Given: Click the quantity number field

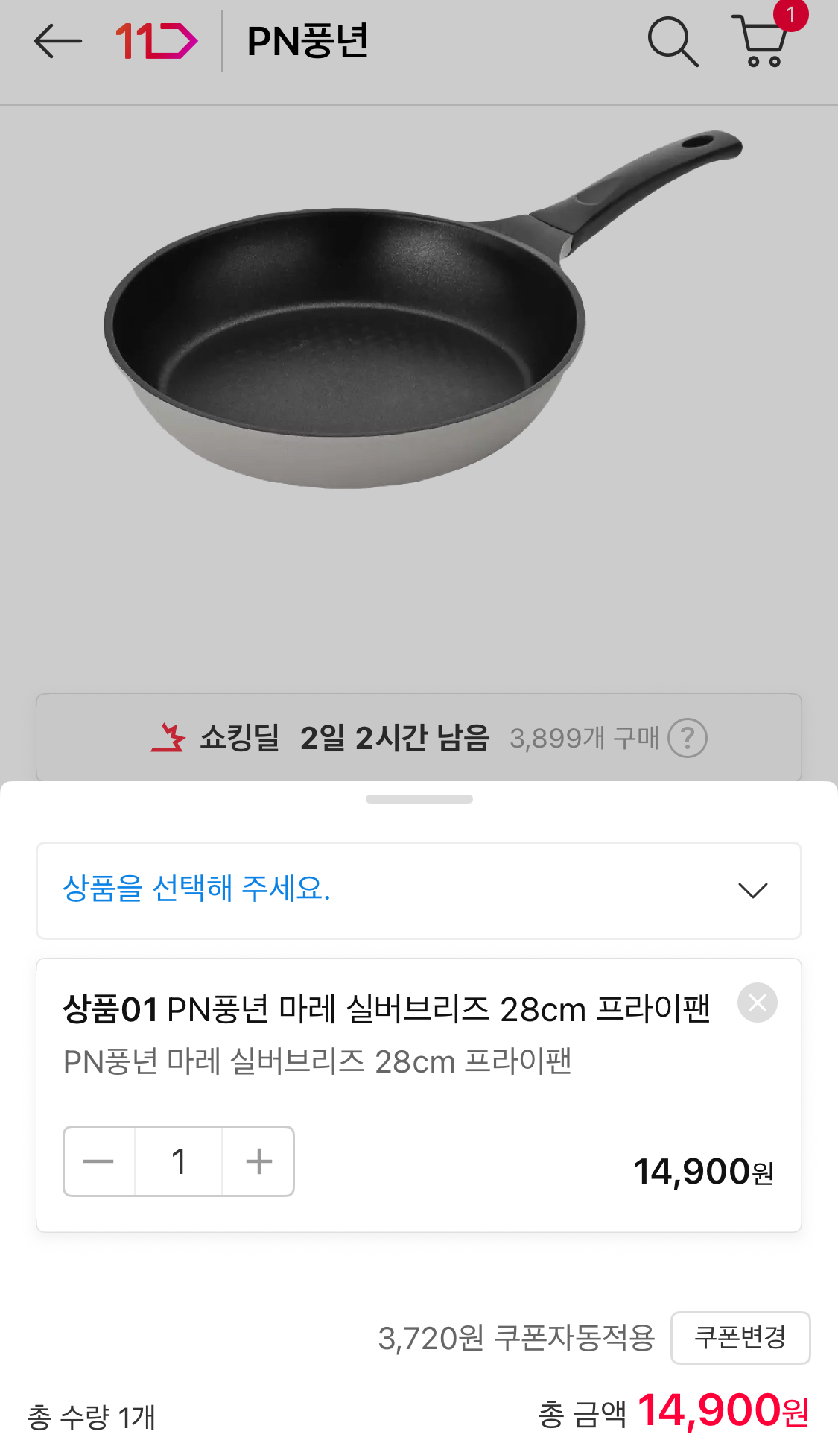Looking at the screenshot, I should [179, 1161].
